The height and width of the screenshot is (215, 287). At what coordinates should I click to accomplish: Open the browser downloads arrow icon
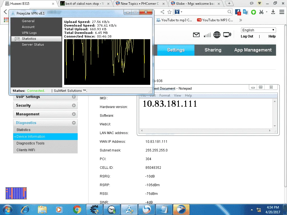[273, 12]
